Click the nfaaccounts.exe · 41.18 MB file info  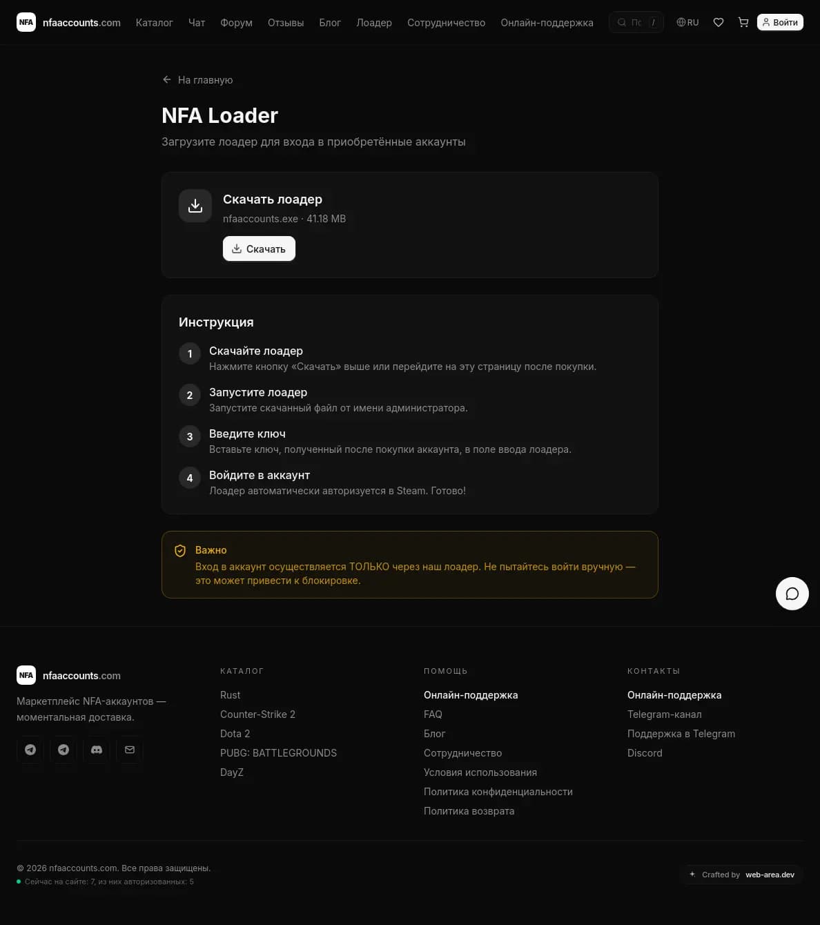pyautogui.click(x=284, y=219)
